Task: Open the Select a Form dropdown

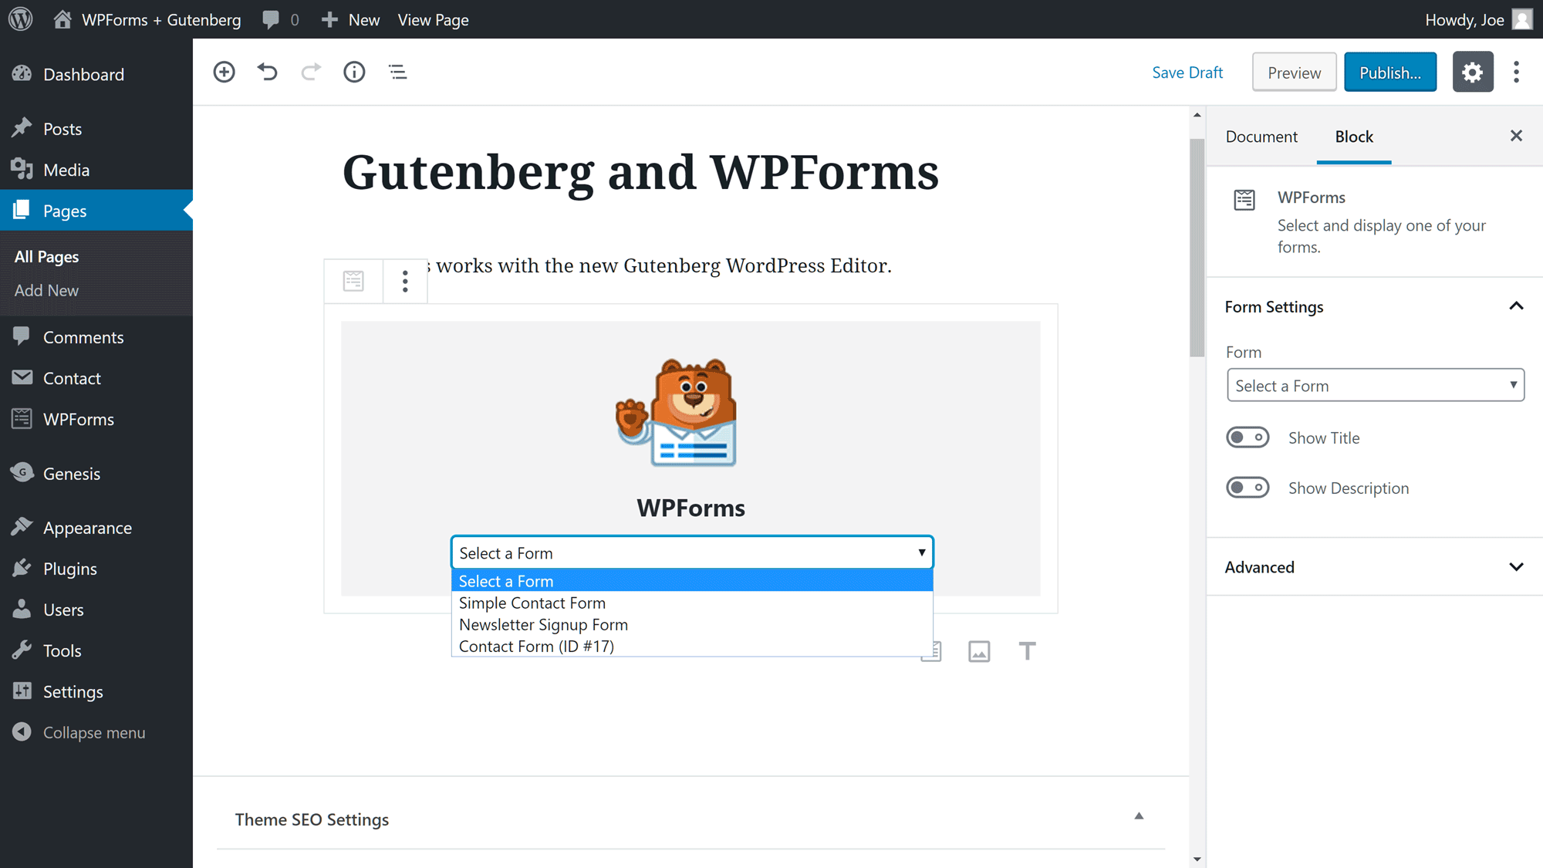Action: click(691, 552)
